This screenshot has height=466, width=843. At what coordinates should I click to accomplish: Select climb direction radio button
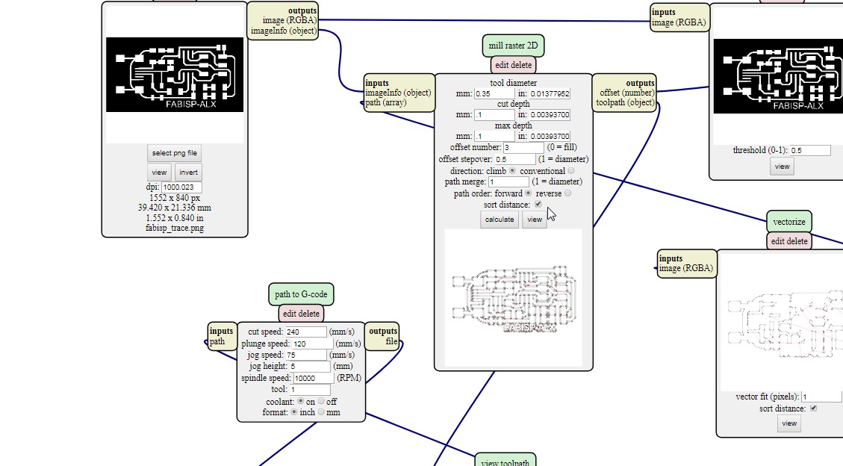(512, 170)
